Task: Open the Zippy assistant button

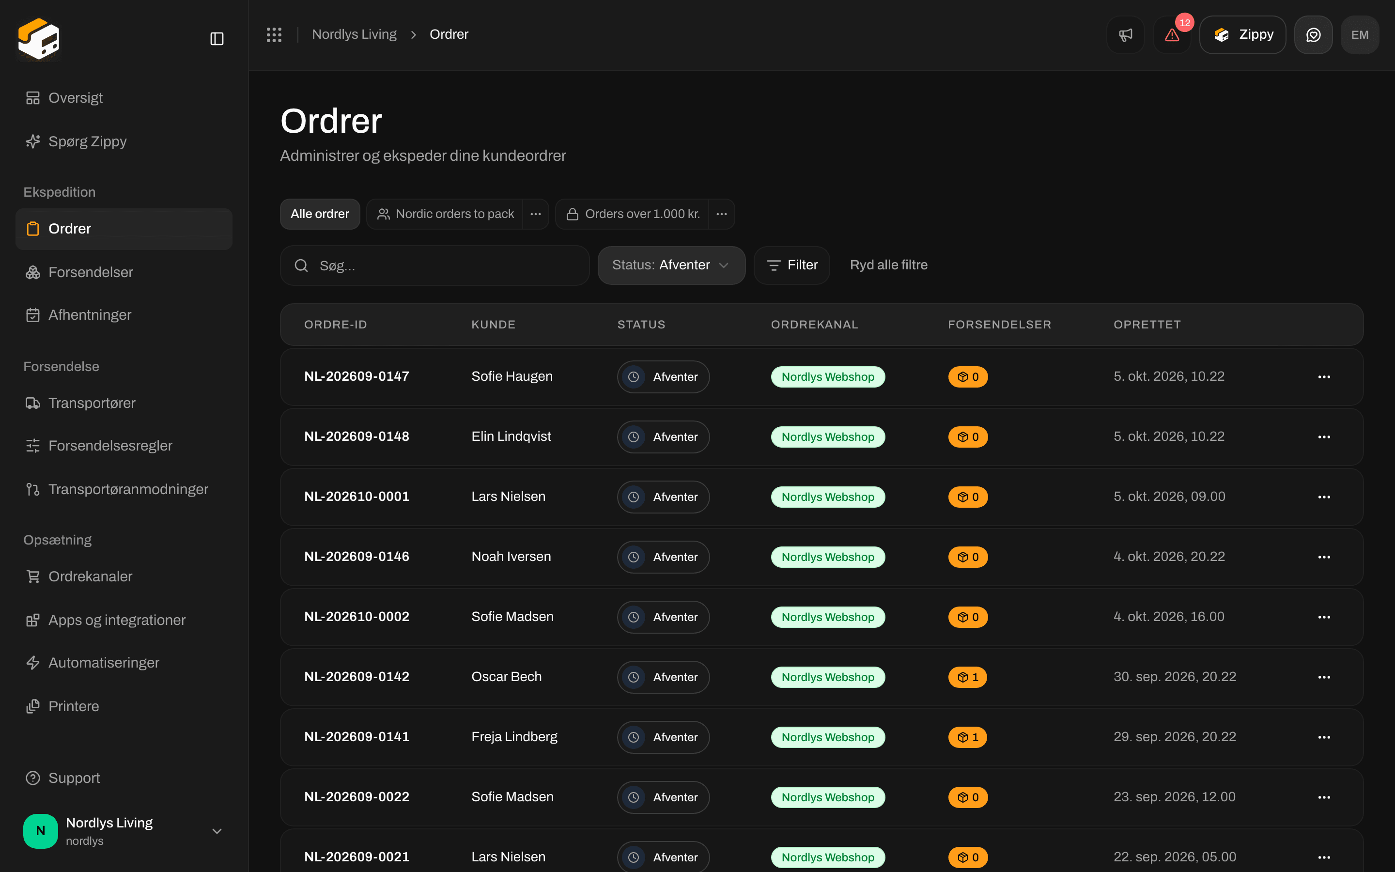Action: pyautogui.click(x=1243, y=34)
